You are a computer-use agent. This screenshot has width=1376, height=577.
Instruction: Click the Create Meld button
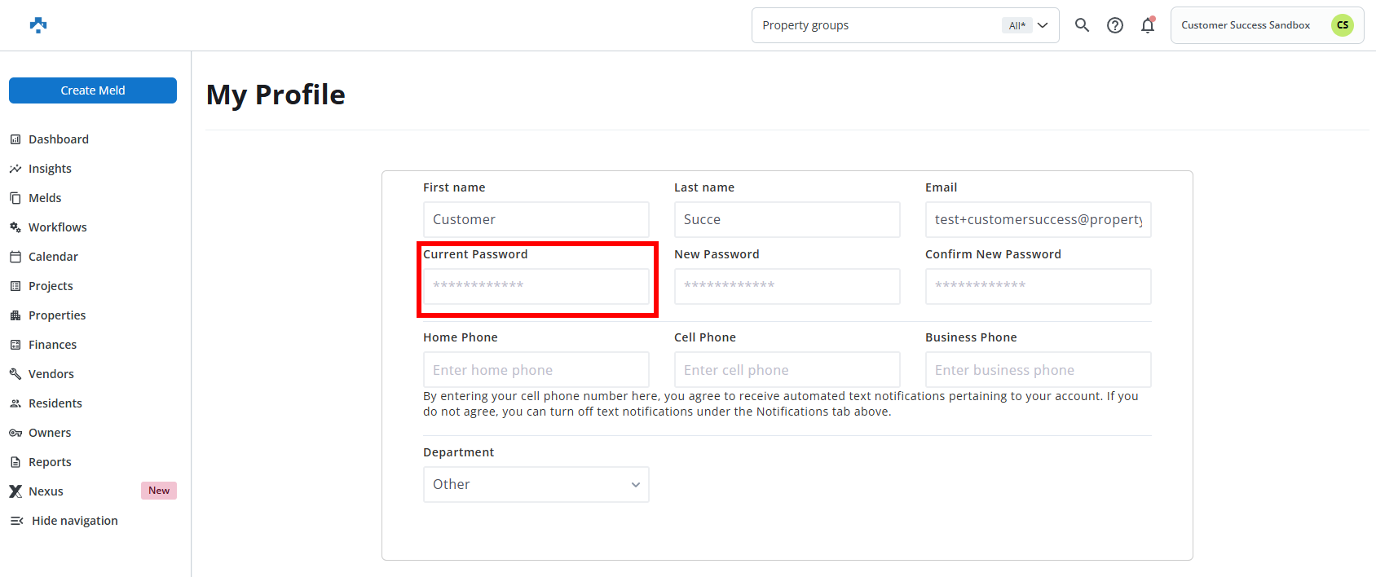[x=93, y=90]
